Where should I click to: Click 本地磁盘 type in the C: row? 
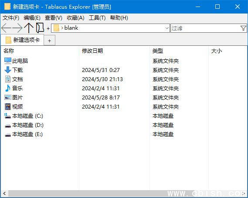[163, 116]
